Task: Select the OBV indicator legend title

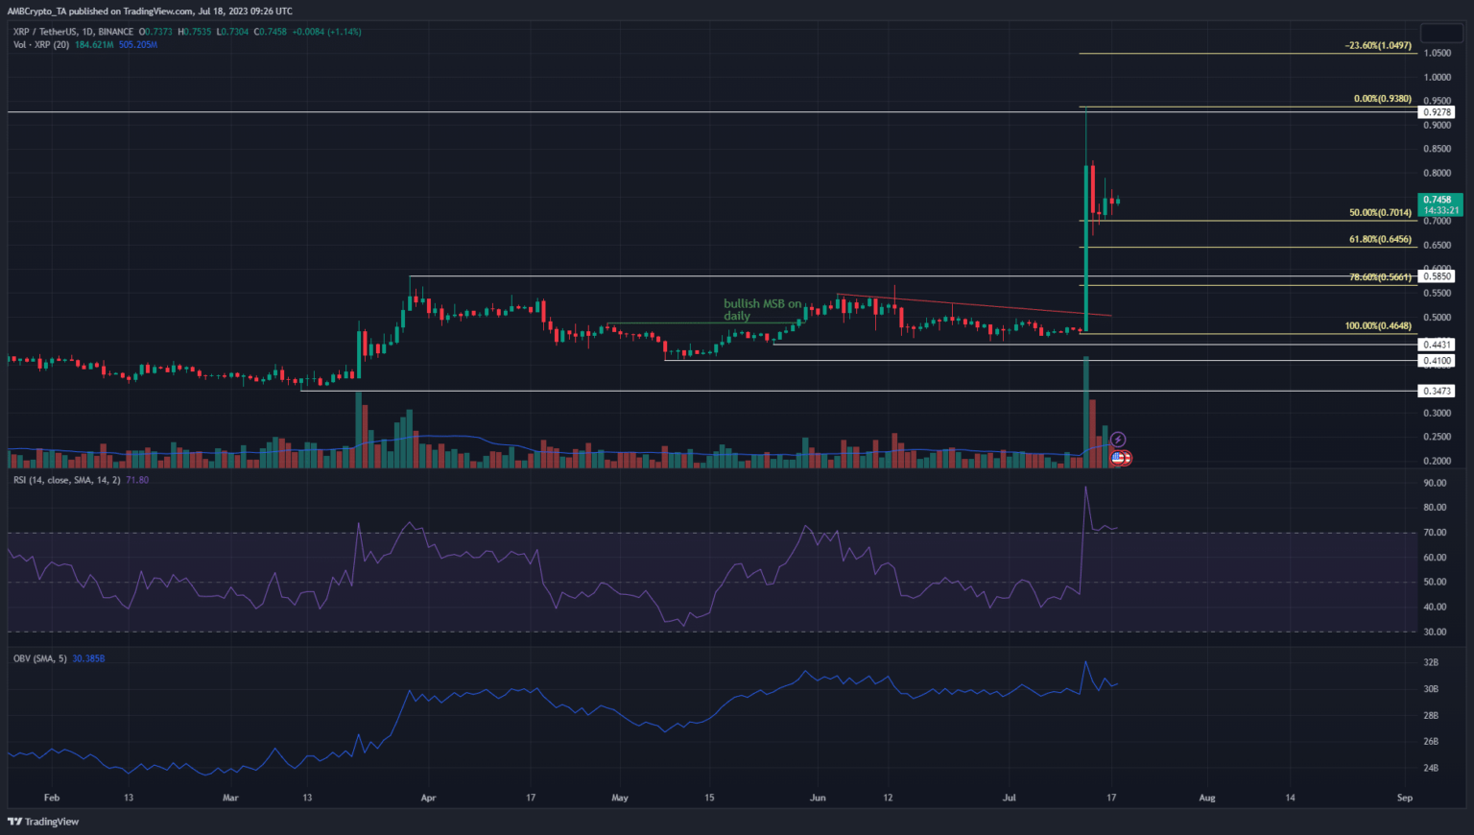Action: pyautogui.click(x=39, y=658)
